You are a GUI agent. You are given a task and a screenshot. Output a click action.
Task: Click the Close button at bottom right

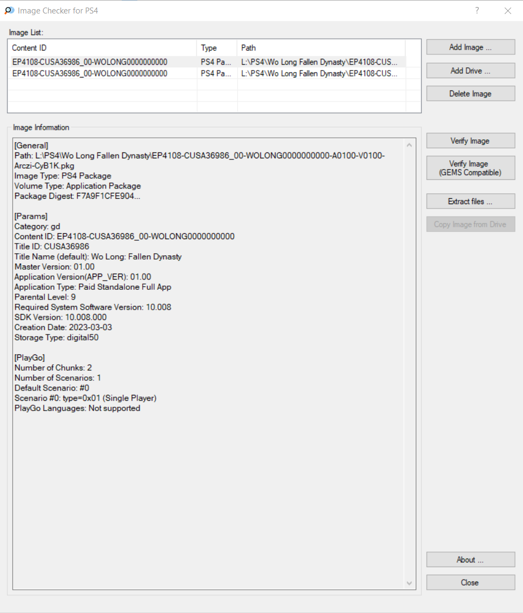470,582
